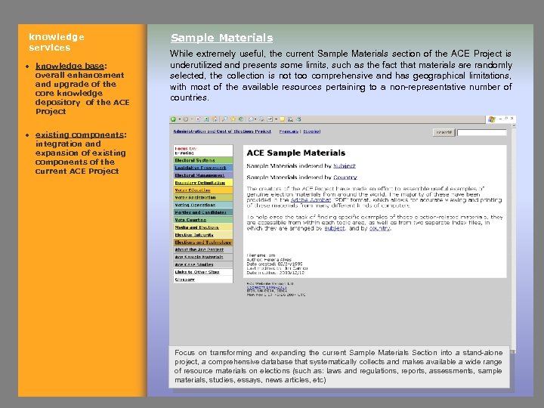Switch site language to Español
This screenshot has width=544, height=408.
coord(311,131)
